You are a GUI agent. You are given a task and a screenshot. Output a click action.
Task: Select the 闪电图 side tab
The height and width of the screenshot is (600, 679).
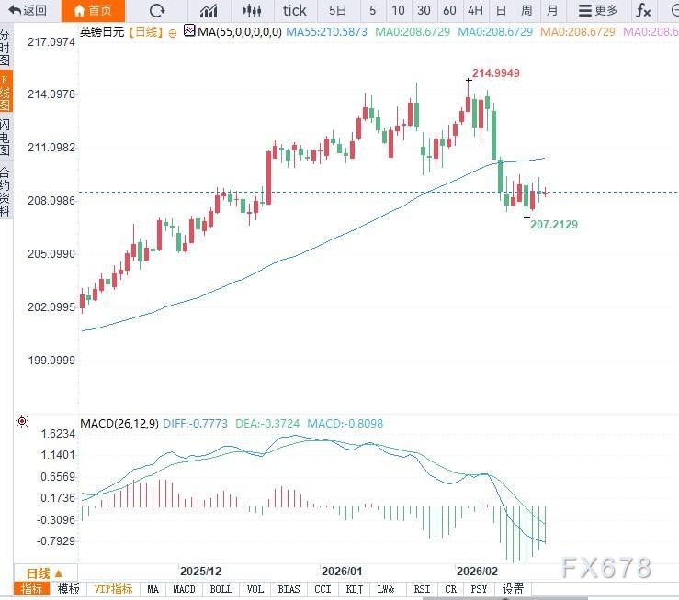pyautogui.click(x=6, y=138)
